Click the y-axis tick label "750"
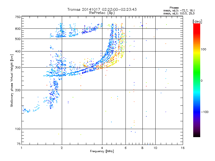The image size is (215, 161). pos(18,17)
